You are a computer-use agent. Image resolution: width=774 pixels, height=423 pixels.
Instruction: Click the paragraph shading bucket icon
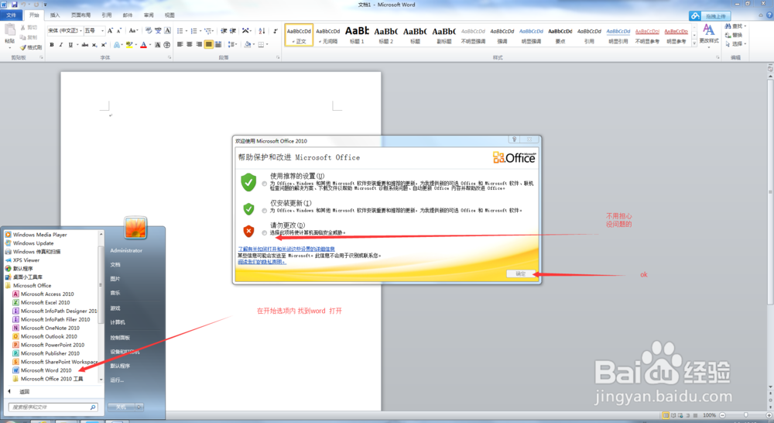pos(248,44)
